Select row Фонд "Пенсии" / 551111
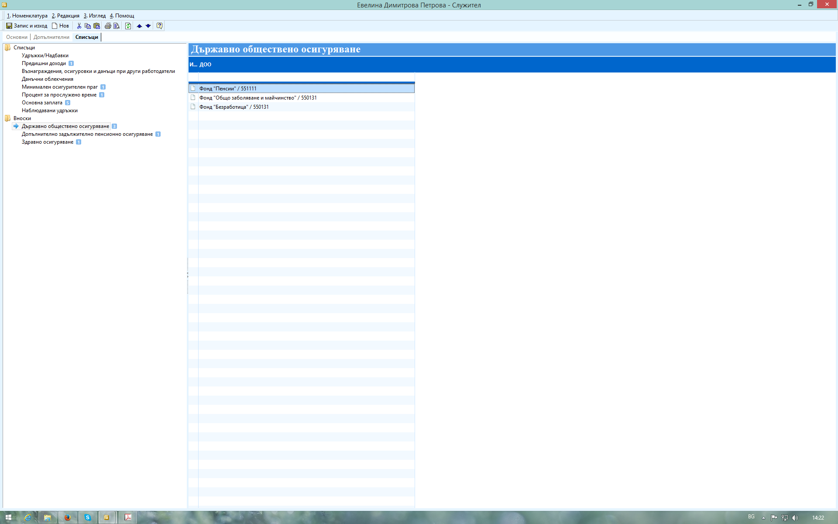This screenshot has width=838, height=524. [x=302, y=89]
